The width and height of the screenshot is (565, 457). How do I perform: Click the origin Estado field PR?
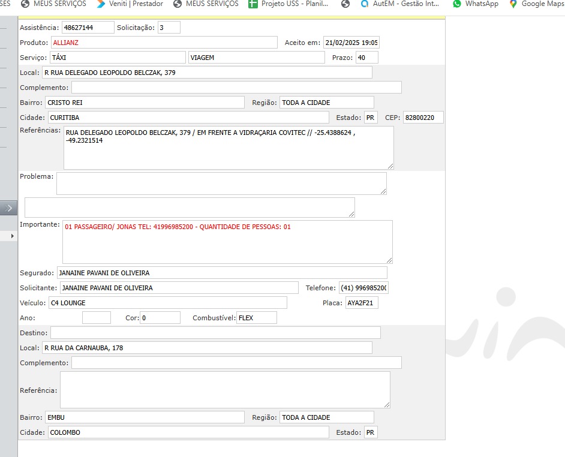(x=371, y=118)
